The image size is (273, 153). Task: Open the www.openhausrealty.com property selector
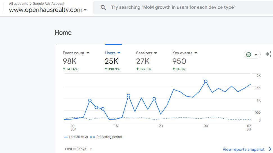coord(48,10)
